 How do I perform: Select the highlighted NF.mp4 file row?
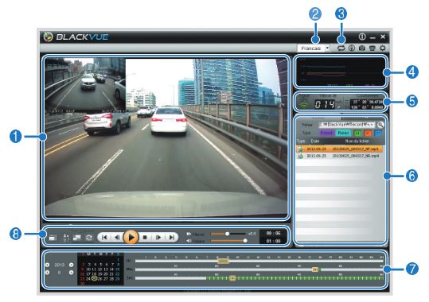[339, 149]
